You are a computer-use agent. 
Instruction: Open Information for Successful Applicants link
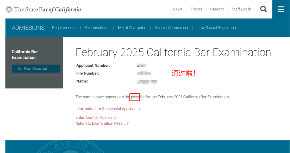pyautogui.click(x=107, y=109)
